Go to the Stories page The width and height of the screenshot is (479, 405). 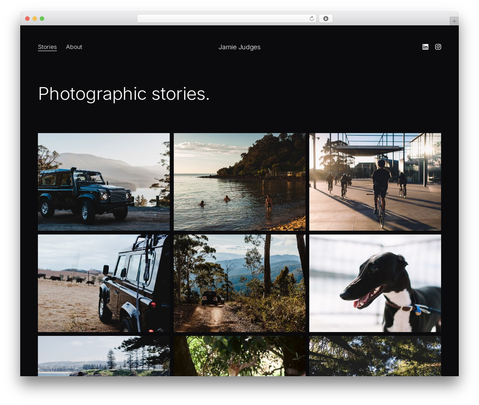[x=47, y=47]
